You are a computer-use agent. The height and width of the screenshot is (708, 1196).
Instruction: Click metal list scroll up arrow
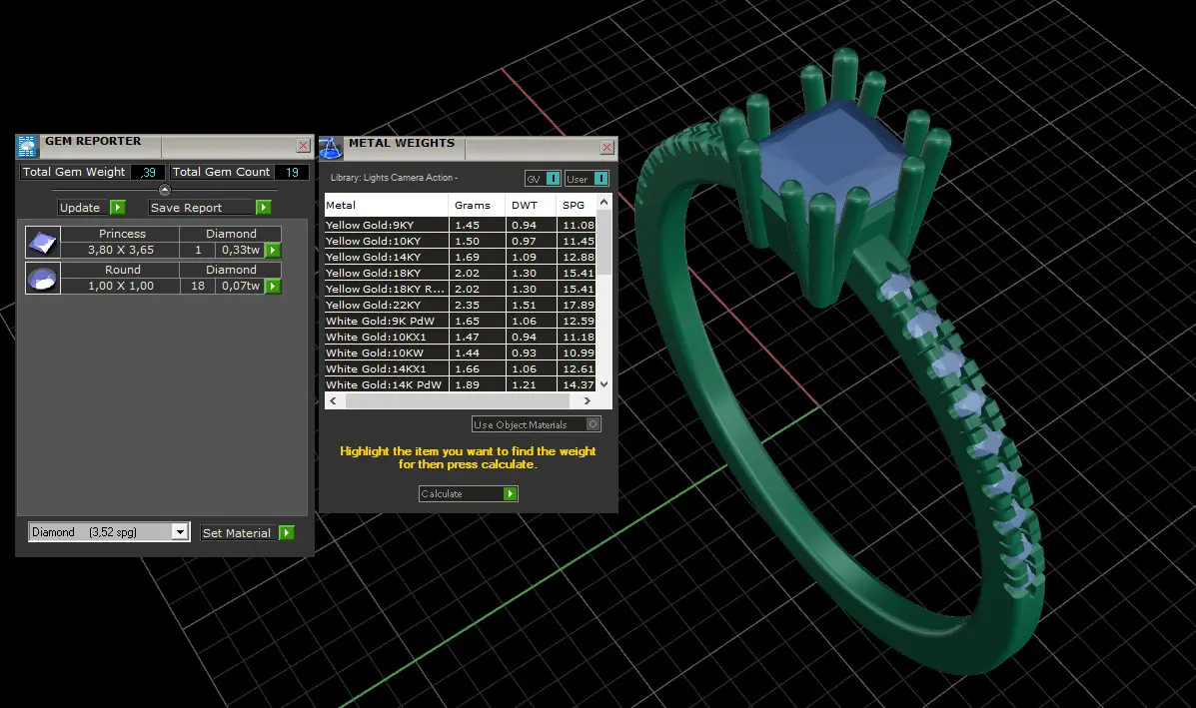(604, 202)
